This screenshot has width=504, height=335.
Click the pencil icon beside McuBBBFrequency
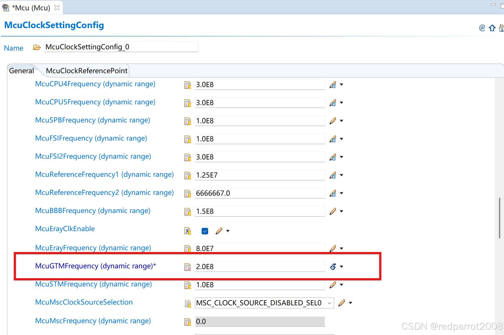(x=333, y=212)
